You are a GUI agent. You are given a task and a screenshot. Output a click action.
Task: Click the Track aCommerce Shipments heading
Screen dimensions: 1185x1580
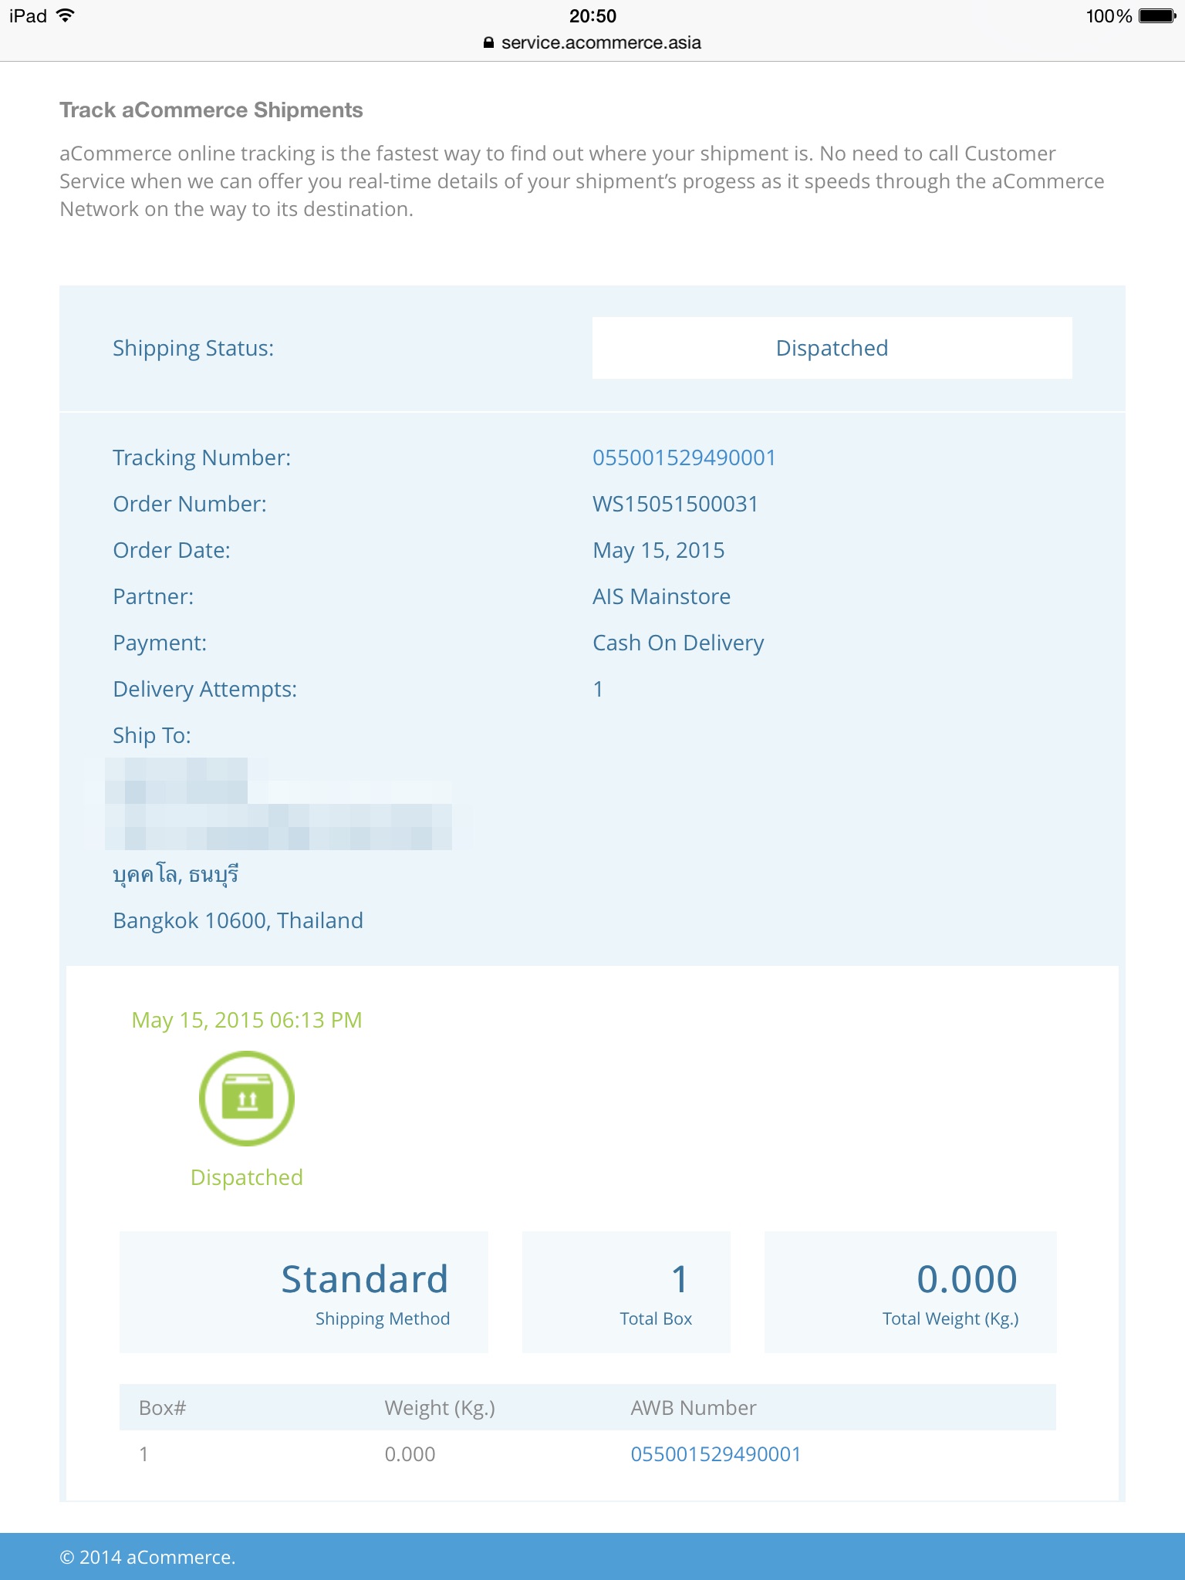[x=211, y=110]
